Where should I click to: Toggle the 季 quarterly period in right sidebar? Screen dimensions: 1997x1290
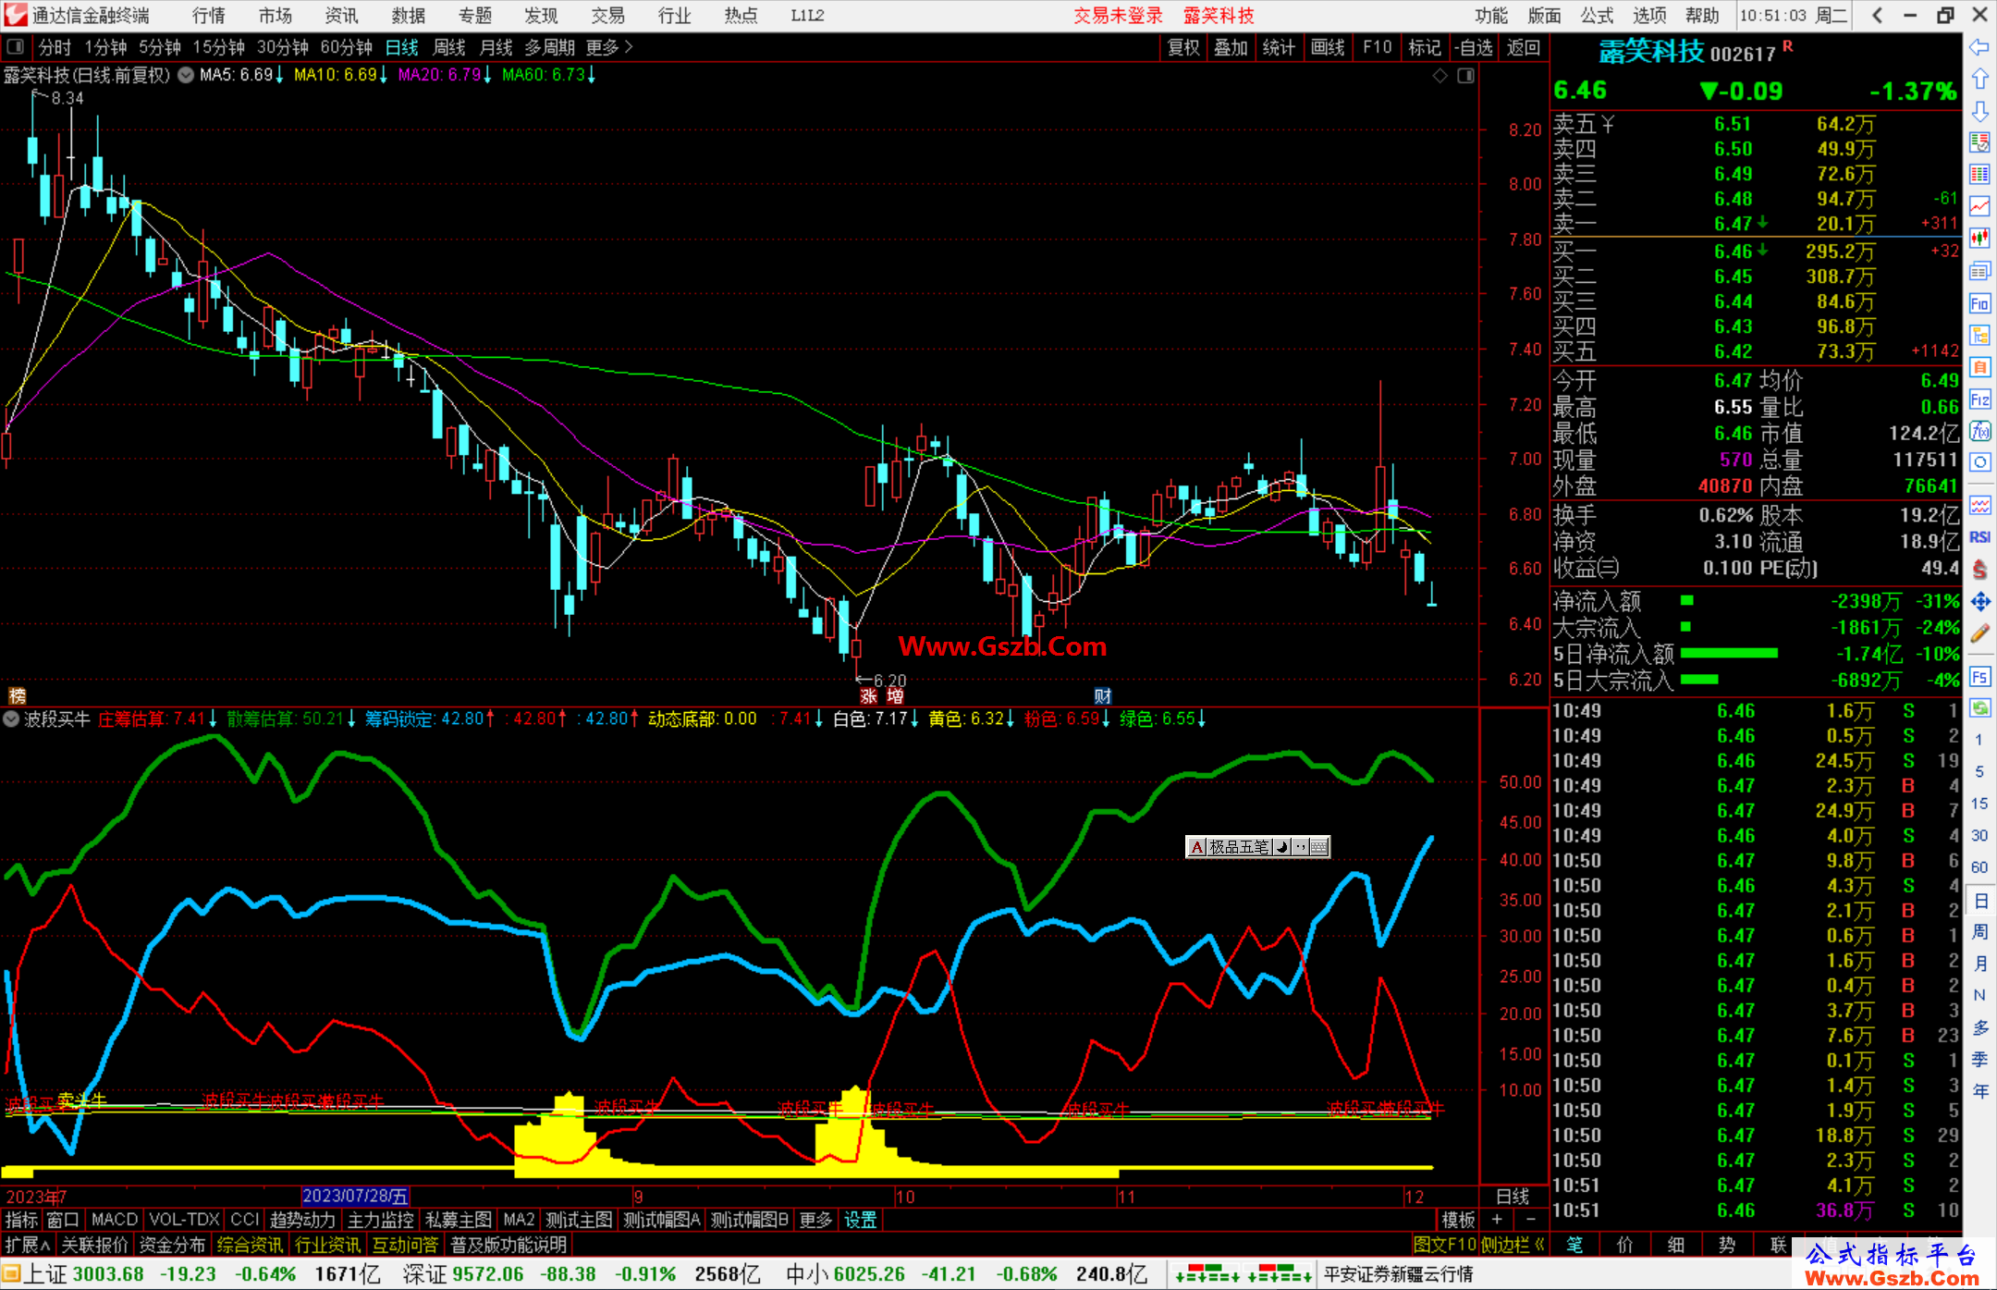[1979, 1059]
